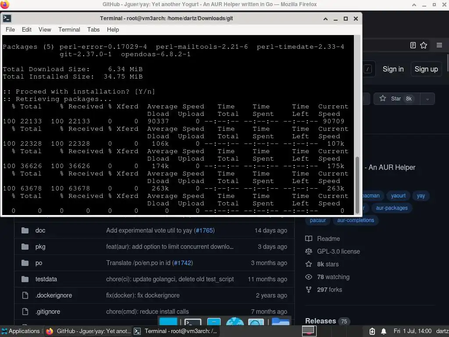Viewport: 449px width, 337px height.
Task: Open commit 'chore(cmd): reduce install calls'
Action: [x=147, y=312]
